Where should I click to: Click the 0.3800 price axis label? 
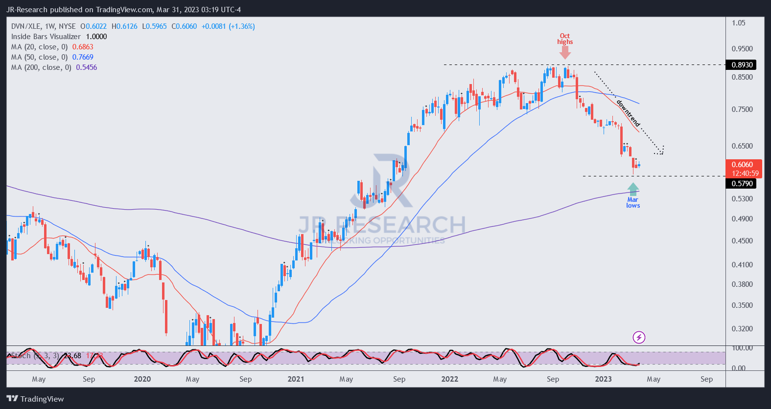pos(742,284)
